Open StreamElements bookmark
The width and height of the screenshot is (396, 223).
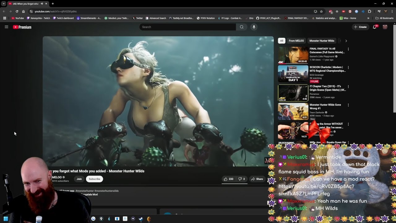click(x=89, y=18)
